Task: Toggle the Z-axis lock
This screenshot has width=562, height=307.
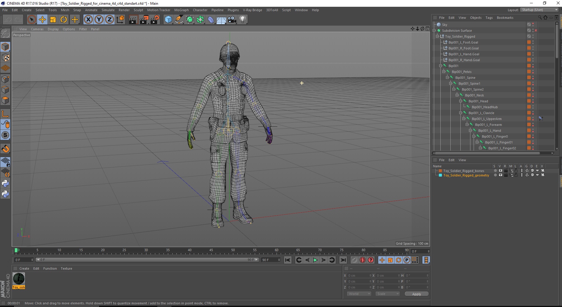Action: [110, 20]
